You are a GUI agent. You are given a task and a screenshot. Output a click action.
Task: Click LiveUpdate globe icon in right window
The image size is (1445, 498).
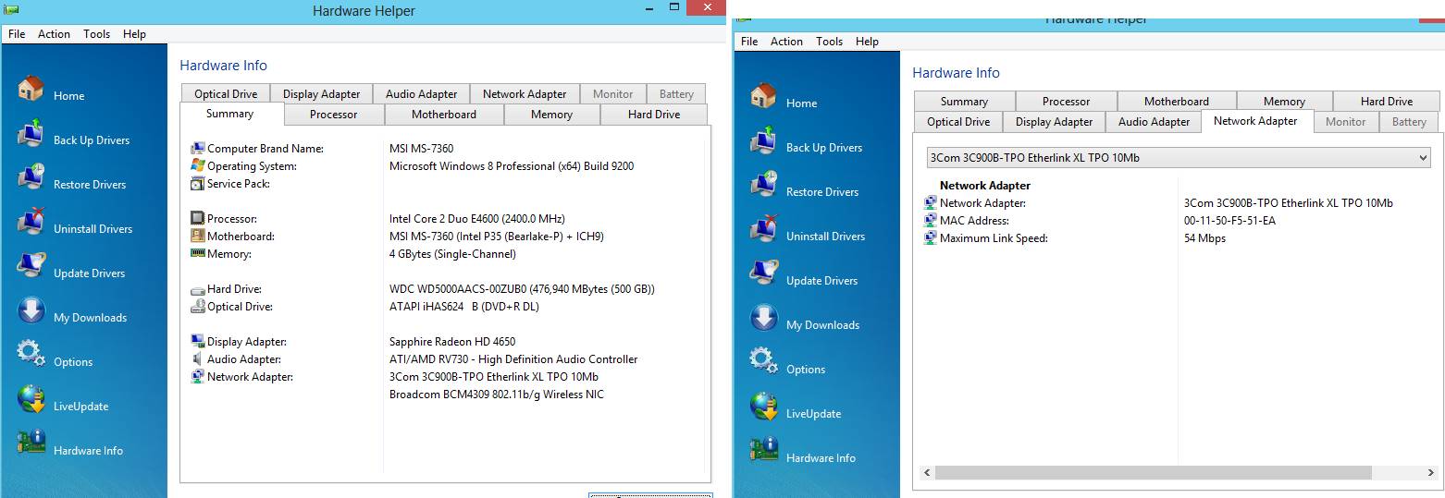click(x=763, y=407)
